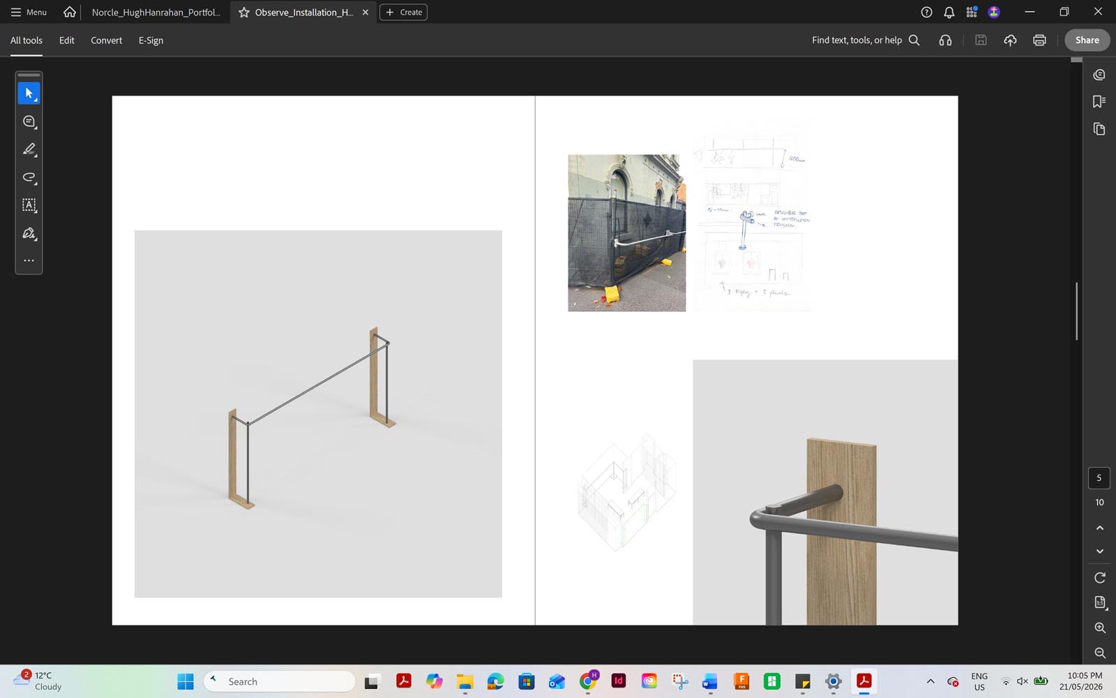Viewport: 1116px width, 698px height.
Task: Star the Observe_Installation document tab
Action: click(244, 13)
